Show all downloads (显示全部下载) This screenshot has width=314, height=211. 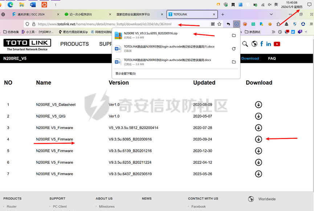[126, 73]
